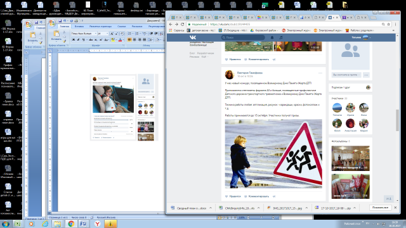Open the font color dropdown arrow in Word
The image size is (406, 228).
[x=123, y=40]
